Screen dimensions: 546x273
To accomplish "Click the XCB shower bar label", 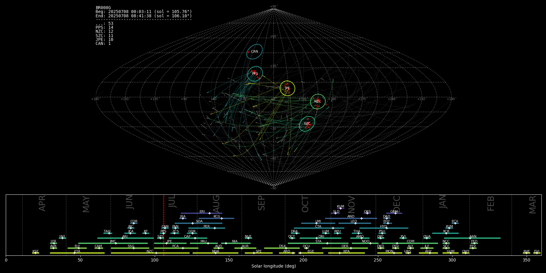I will (446, 231).
